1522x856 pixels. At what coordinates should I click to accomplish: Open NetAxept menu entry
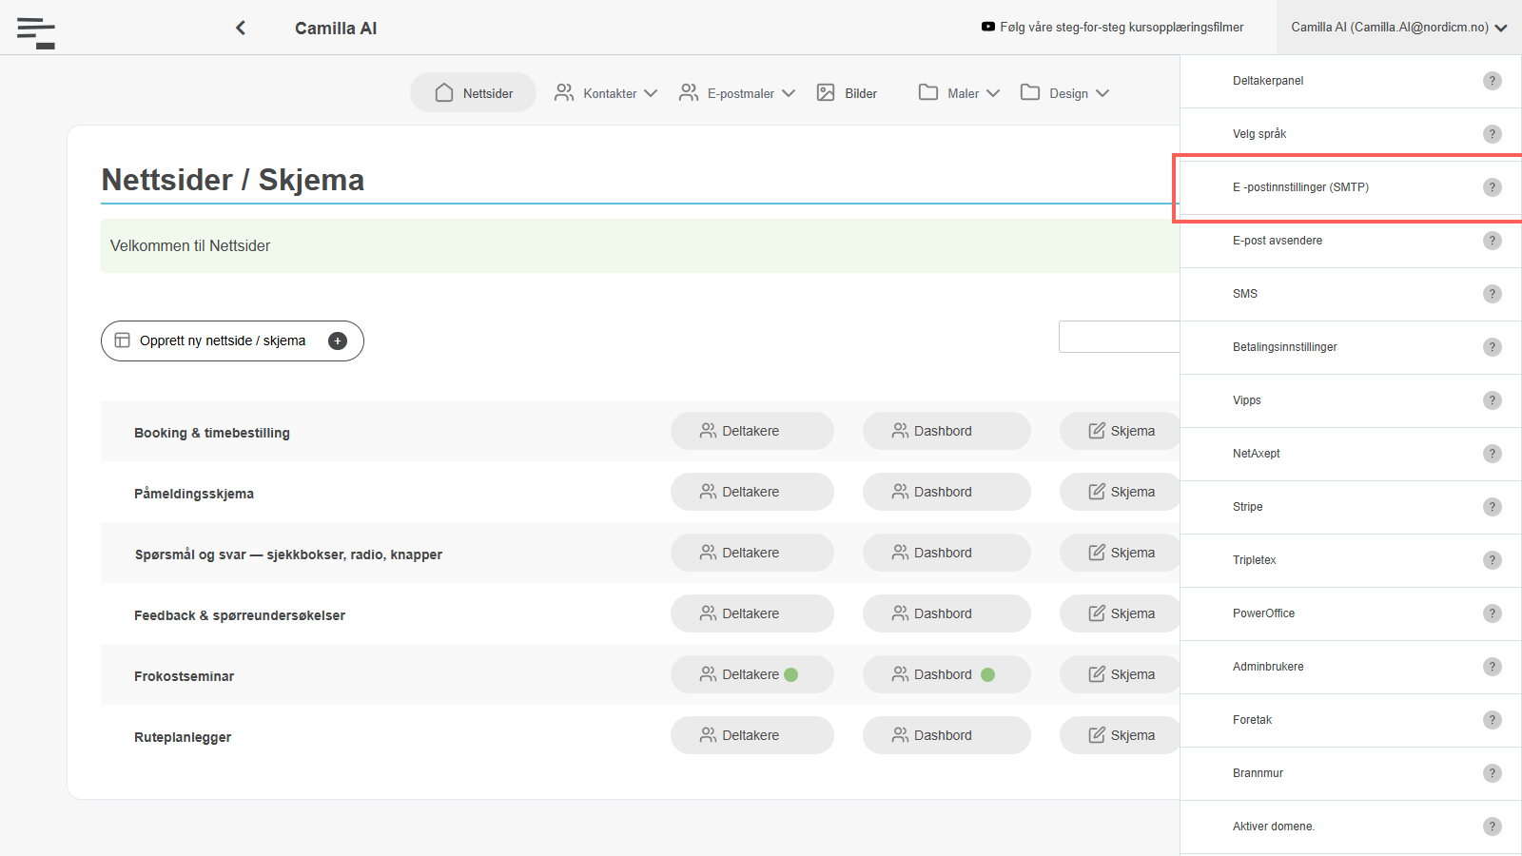pos(1351,454)
